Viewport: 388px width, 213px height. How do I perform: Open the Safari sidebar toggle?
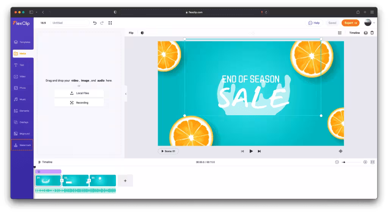click(31, 12)
